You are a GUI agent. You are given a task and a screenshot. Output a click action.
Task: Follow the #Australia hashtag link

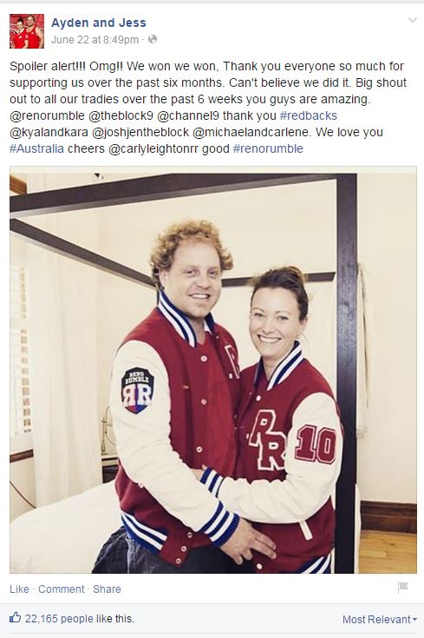point(36,148)
